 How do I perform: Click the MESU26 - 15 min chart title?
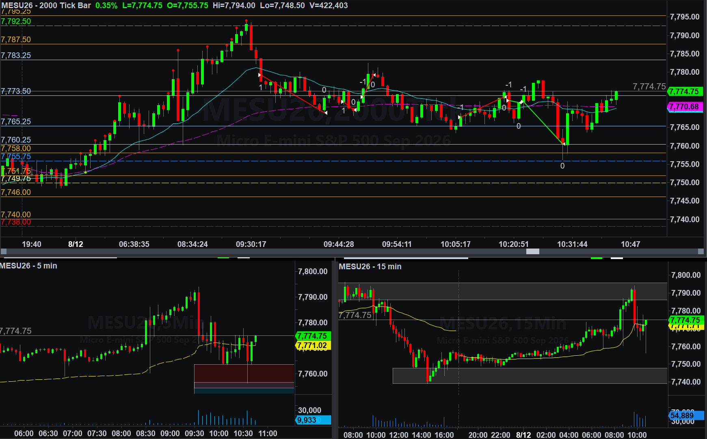pyautogui.click(x=370, y=266)
